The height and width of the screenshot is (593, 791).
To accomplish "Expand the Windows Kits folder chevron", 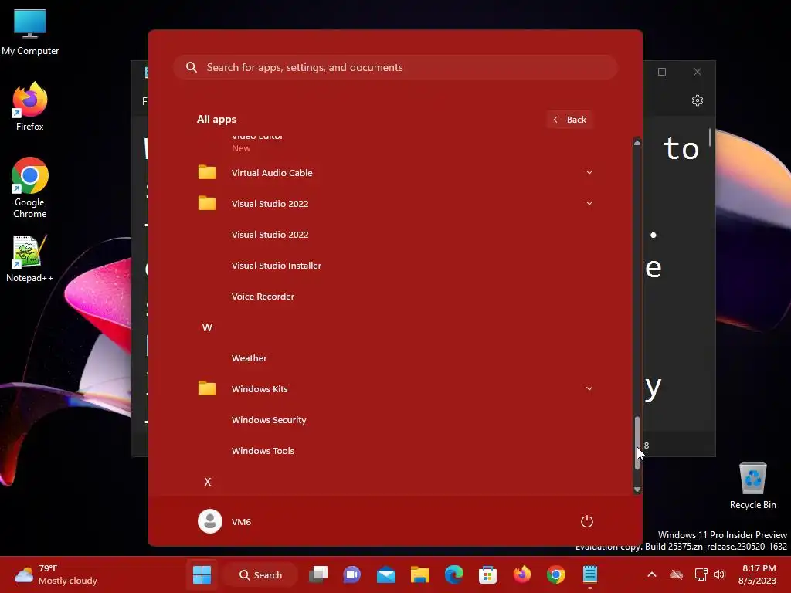I will [x=589, y=389].
